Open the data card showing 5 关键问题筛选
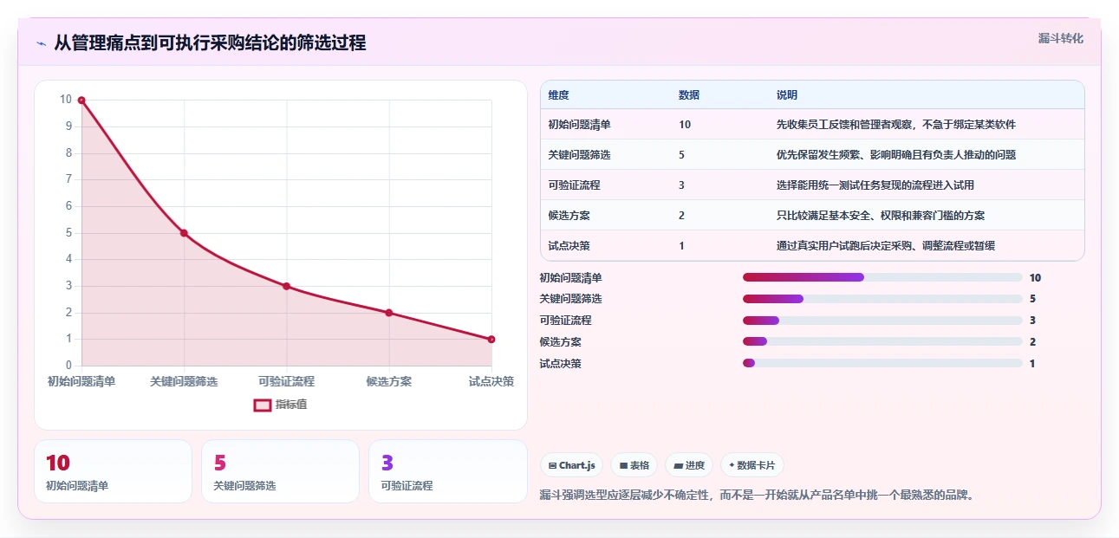Viewport: 1119px width, 538px height. [x=280, y=471]
